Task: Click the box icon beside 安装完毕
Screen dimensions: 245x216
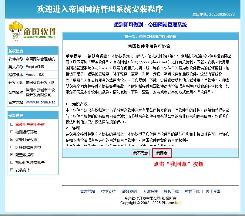Action: pos(12,170)
